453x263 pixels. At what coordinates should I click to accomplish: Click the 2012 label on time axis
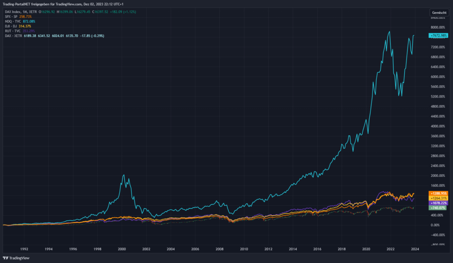268,249
